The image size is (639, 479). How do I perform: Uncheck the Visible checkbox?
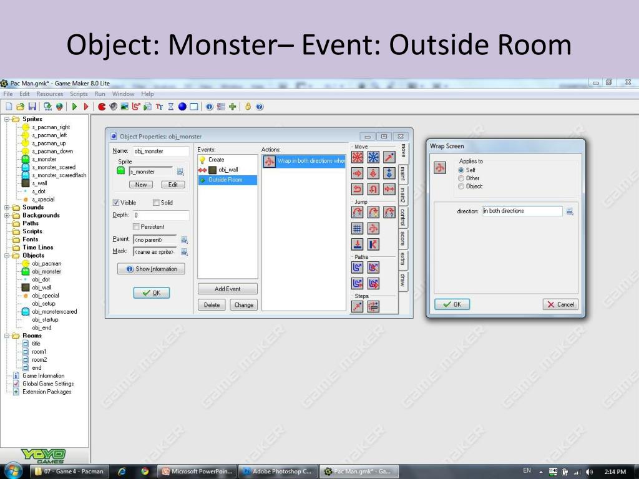tap(115, 203)
